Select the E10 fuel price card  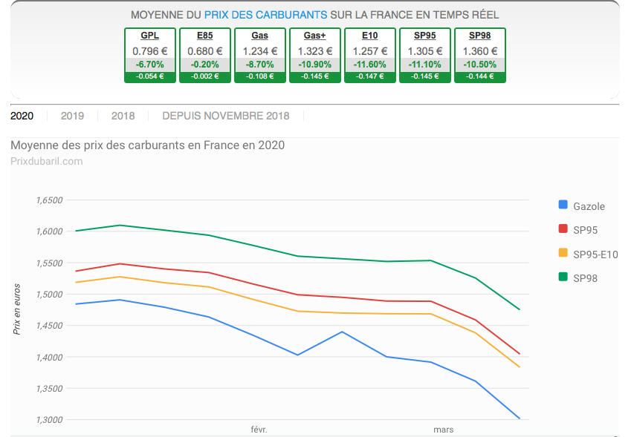(369, 56)
